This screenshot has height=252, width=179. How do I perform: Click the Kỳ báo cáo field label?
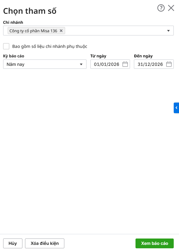click(14, 56)
